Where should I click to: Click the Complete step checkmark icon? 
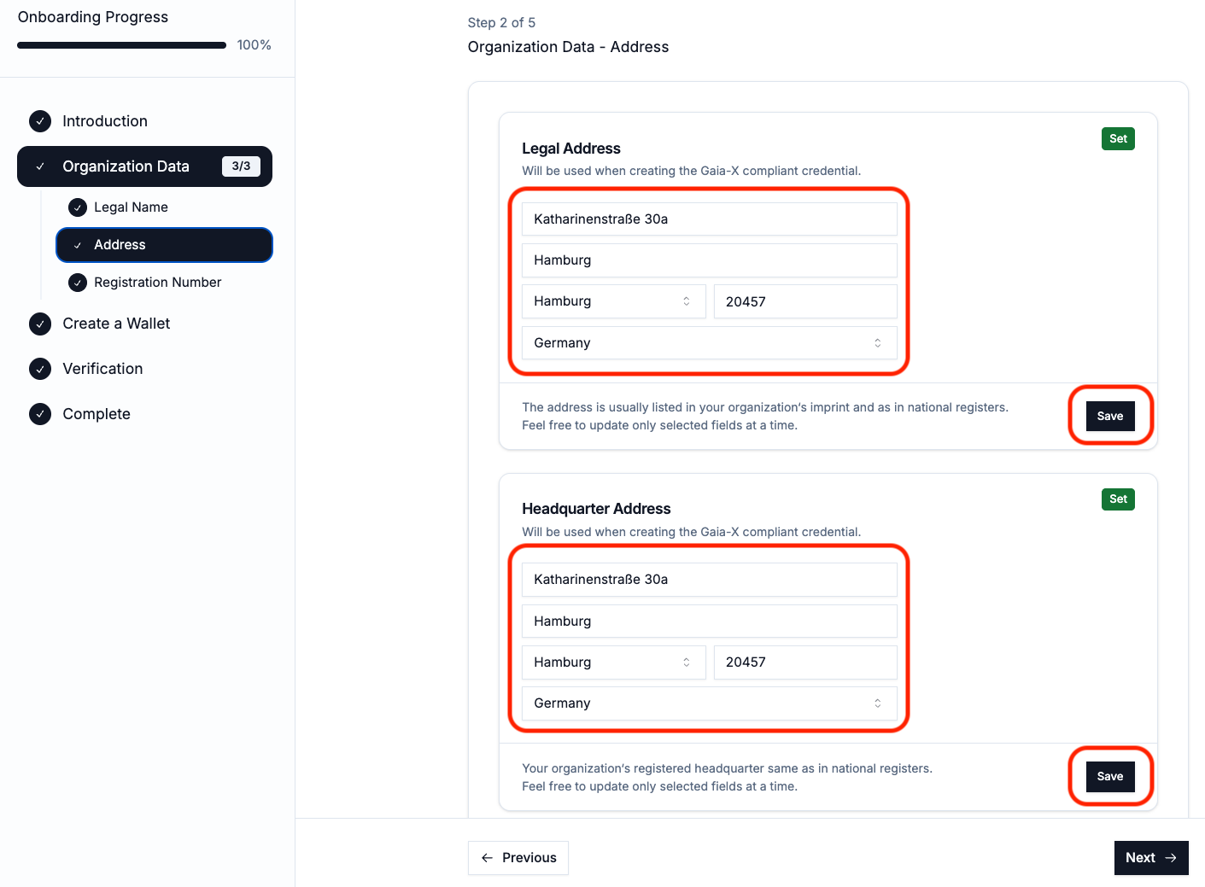[x=40, y=414]
